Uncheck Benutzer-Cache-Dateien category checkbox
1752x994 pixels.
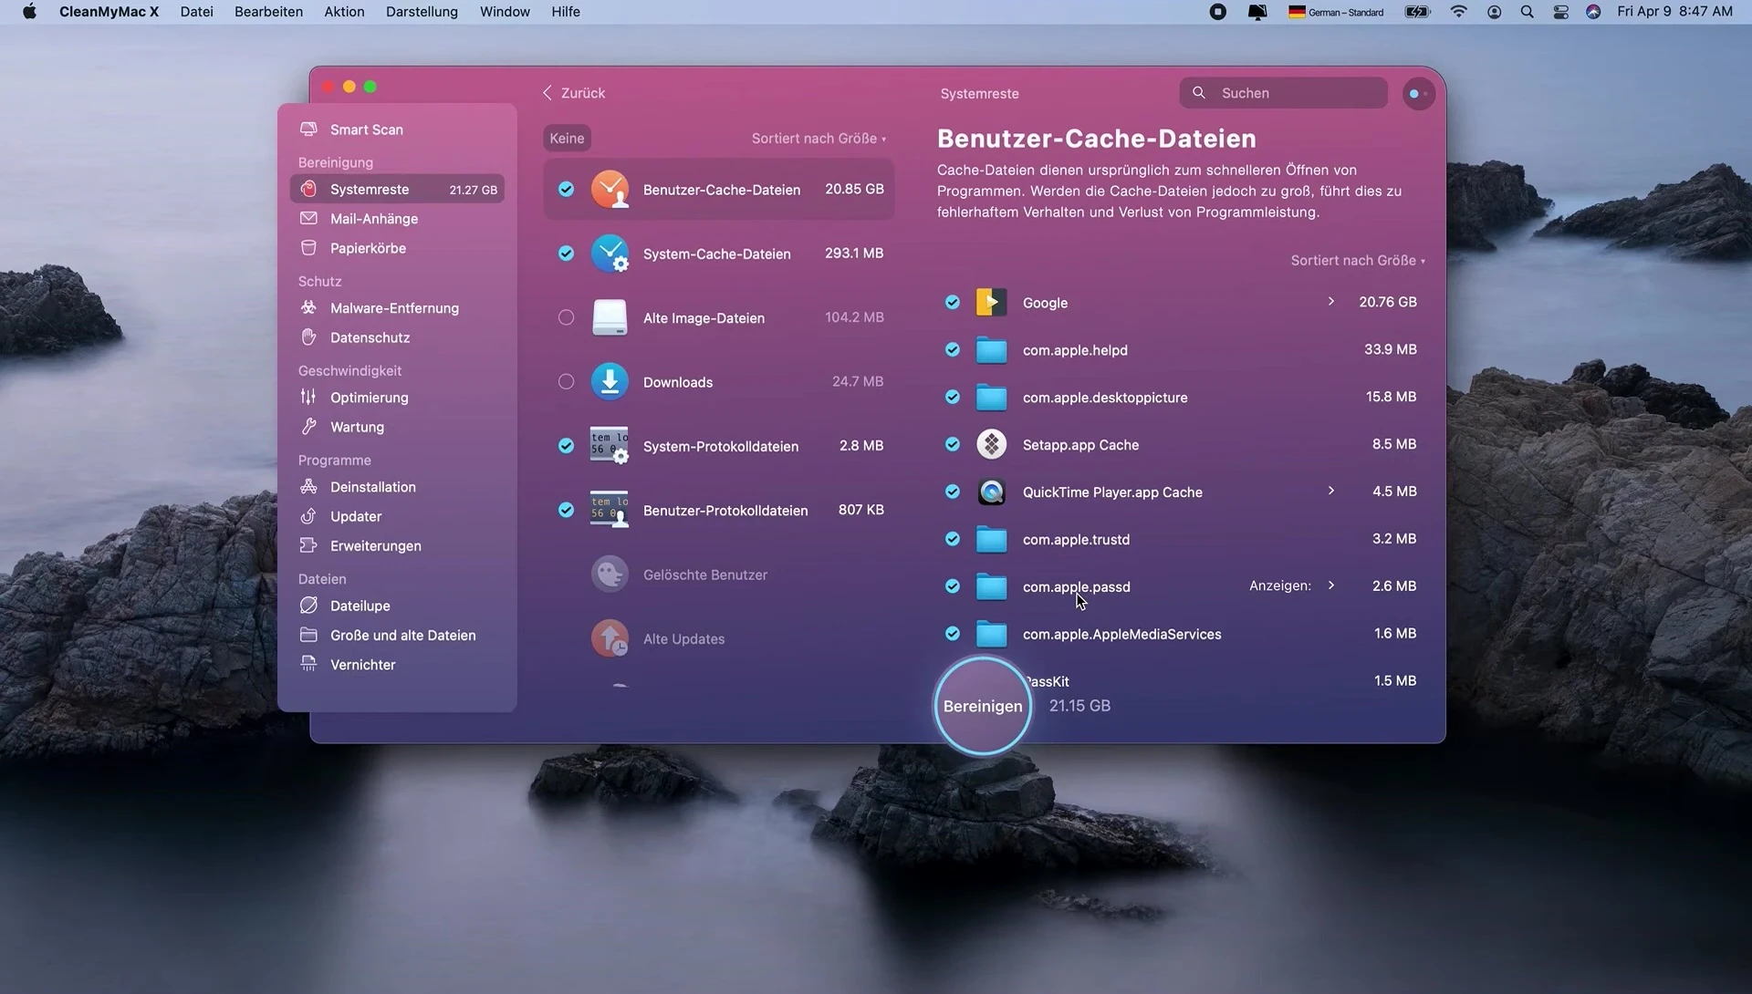(567, 189)
